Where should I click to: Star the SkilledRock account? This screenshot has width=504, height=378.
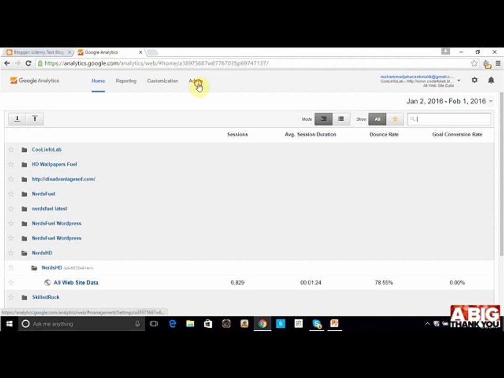pos(11,297)
